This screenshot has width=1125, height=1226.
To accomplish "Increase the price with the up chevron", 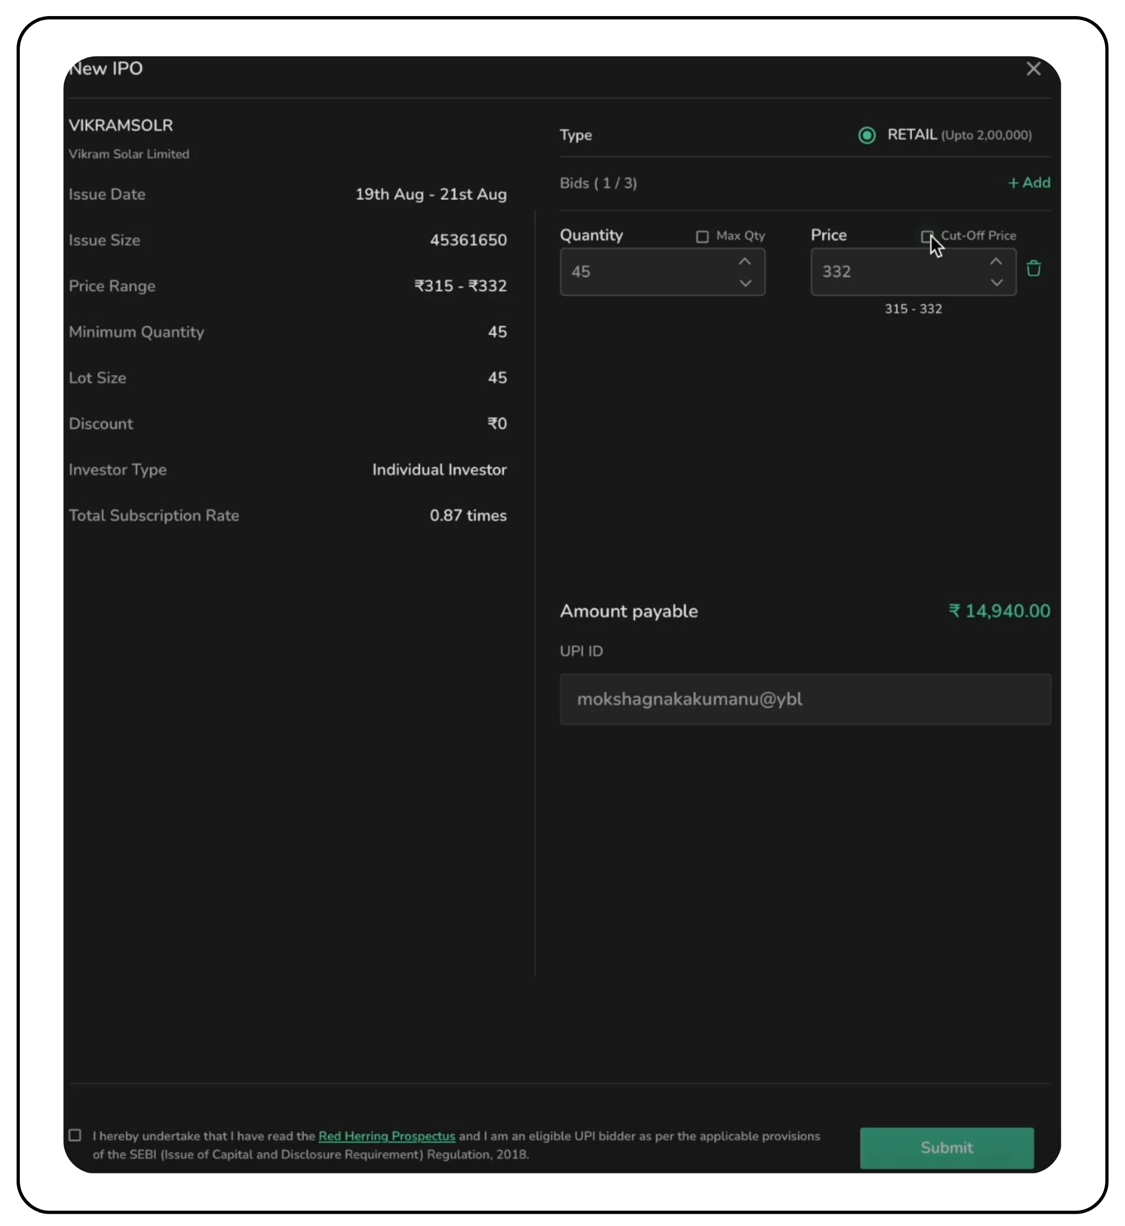I will pos(996,261).
